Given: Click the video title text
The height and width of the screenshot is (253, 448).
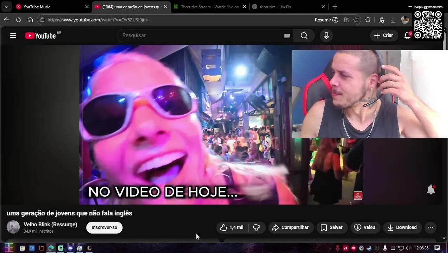Looking at the screenshot, I should (x=70, y=213).
